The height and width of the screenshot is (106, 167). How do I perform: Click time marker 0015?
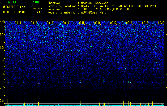pyautogui.click(x=82, y=23)
